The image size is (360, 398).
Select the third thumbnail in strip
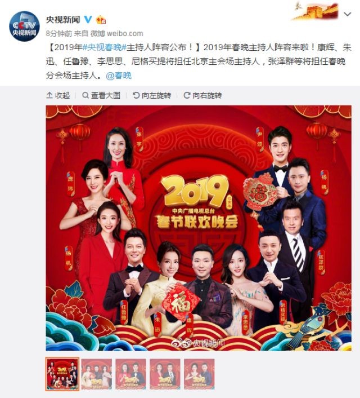[x=130, y=374]
